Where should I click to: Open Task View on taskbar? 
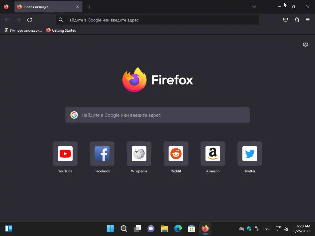click(x=138, y=229)
